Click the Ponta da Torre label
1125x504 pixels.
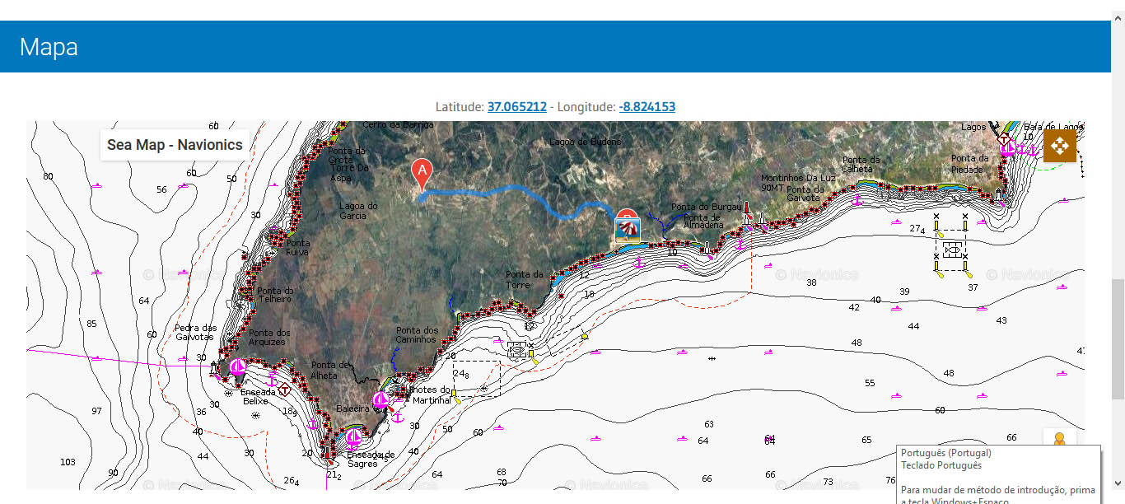[x=525, y=279]
